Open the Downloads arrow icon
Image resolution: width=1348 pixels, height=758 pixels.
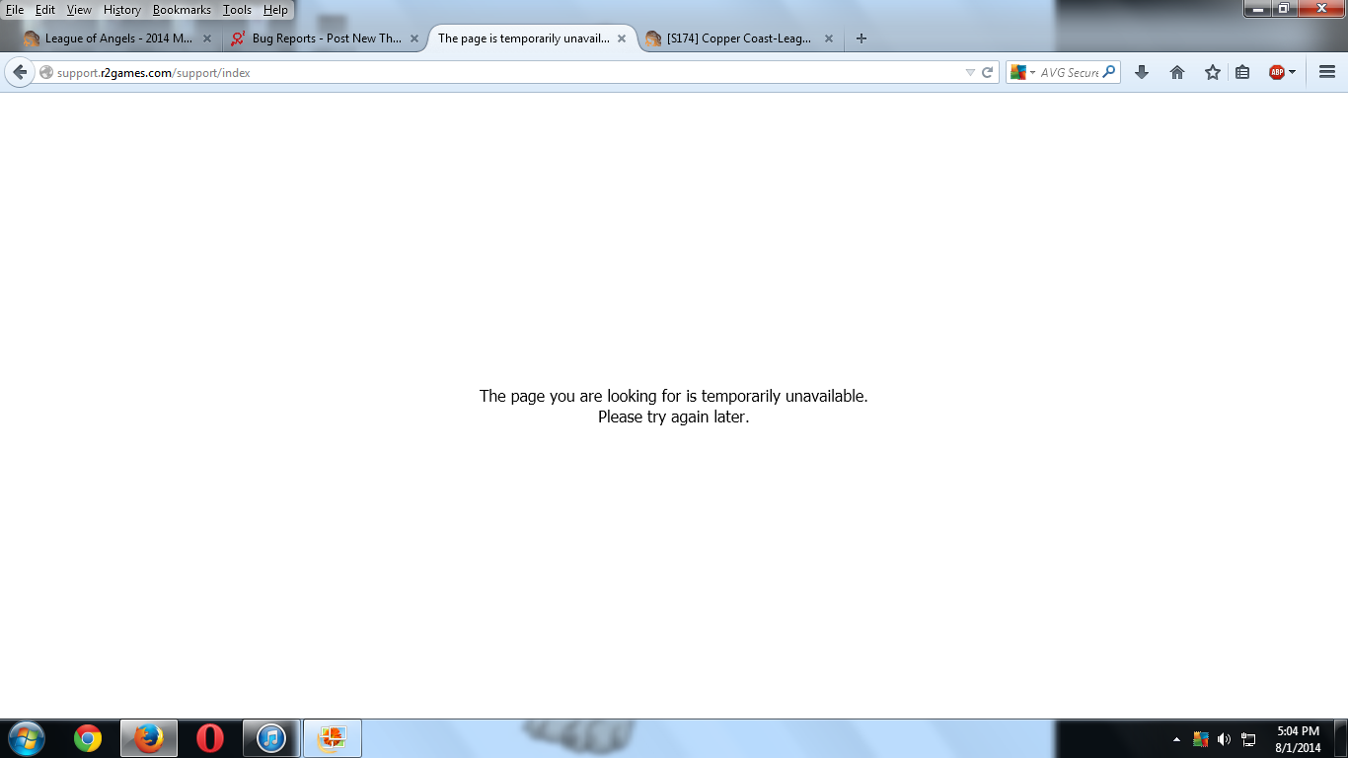[1142, 72]
